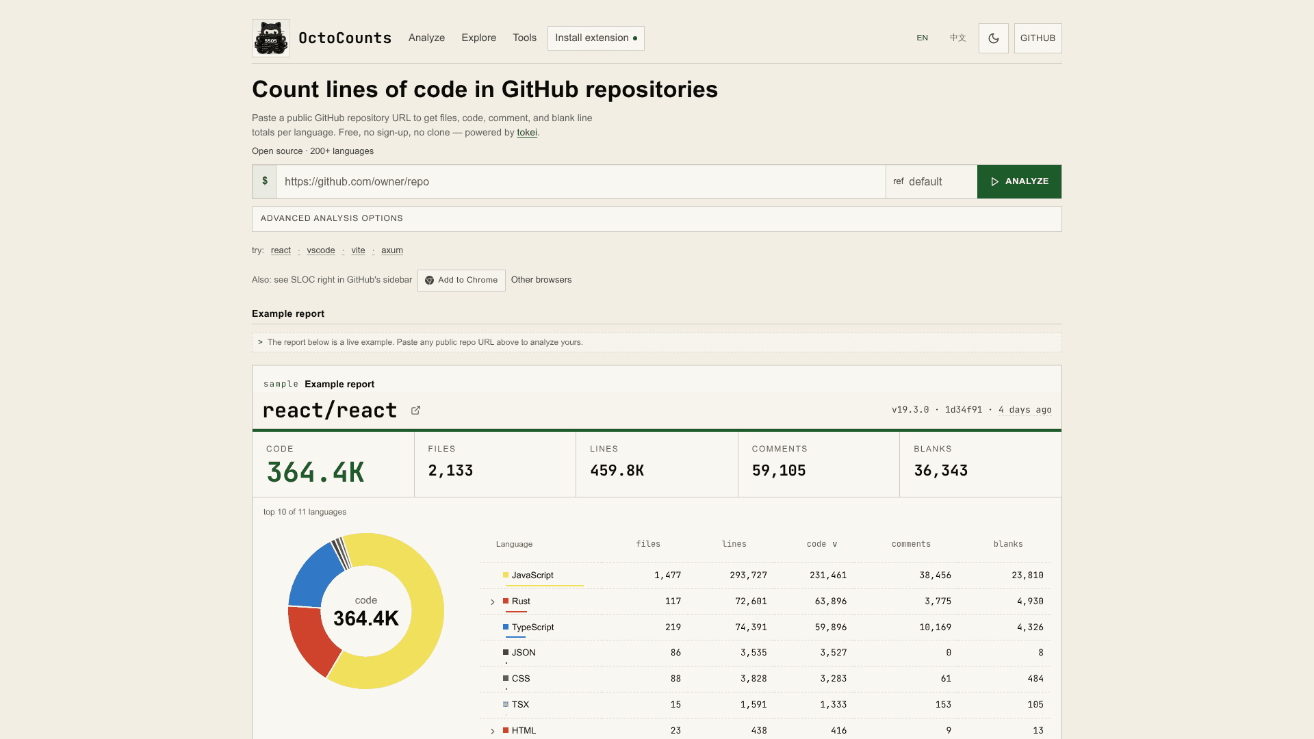Sort by the comments column header

pos(911,545)
